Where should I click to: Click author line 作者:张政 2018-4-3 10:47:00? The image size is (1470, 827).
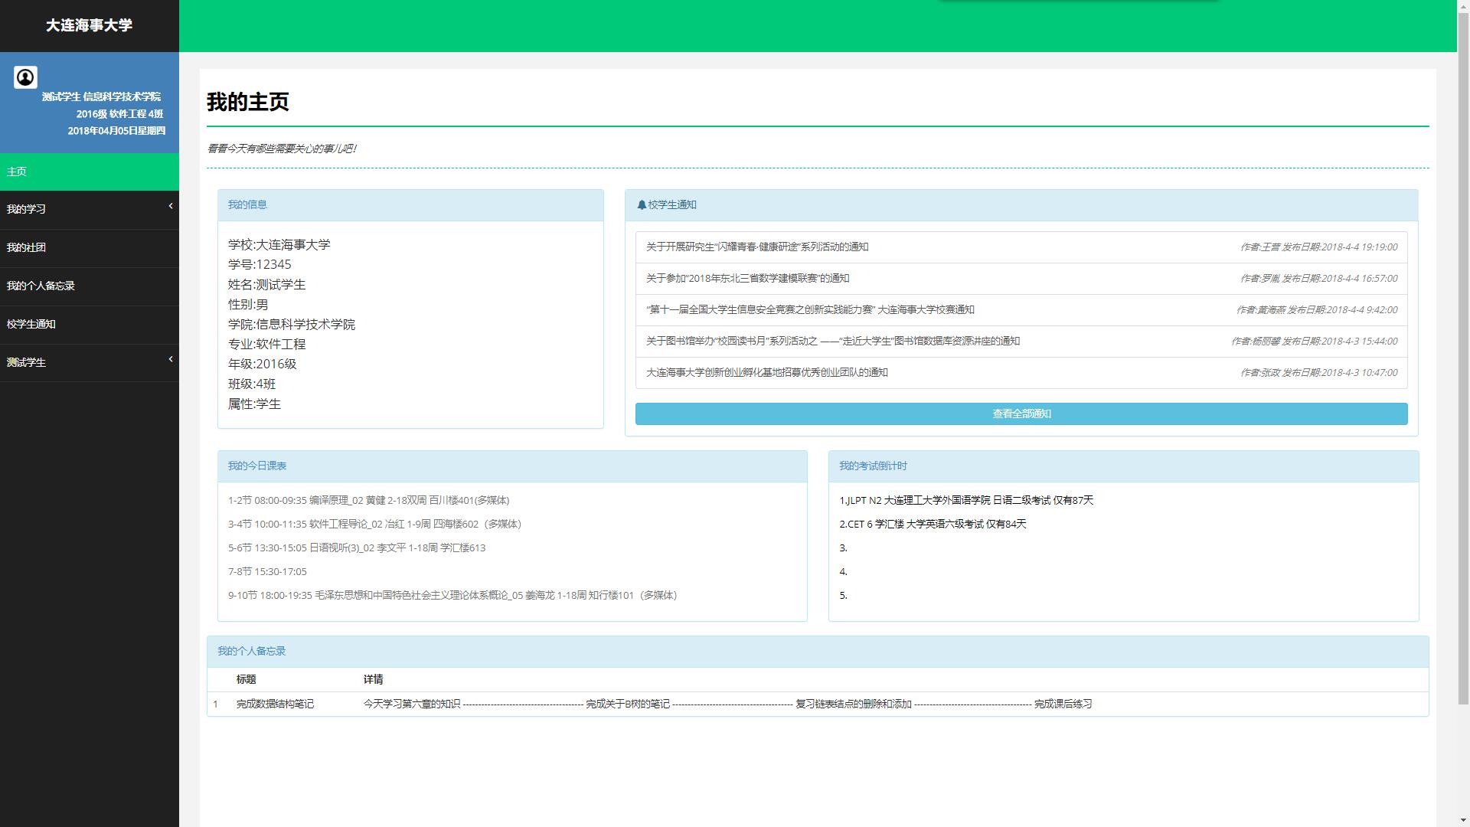1318,372
